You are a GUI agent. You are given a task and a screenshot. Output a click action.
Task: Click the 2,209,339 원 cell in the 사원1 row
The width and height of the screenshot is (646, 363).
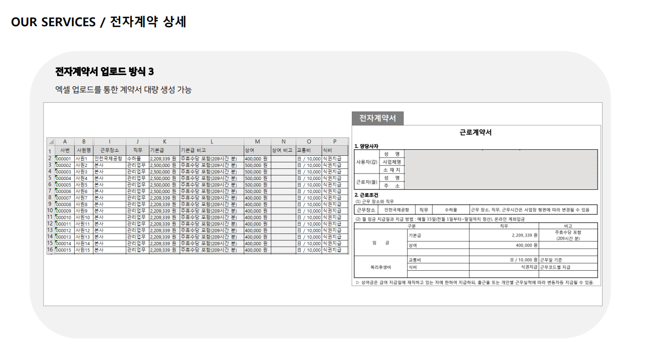tap(164, 158)
